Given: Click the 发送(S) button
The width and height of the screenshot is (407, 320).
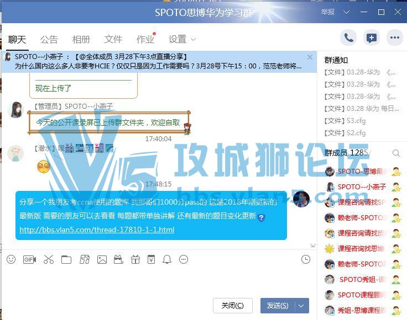Looking at the screenshot, I should tap(278, 306).
